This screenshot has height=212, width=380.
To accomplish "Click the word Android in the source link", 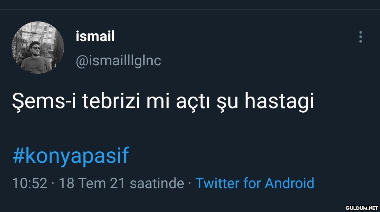I will point(289,183).
